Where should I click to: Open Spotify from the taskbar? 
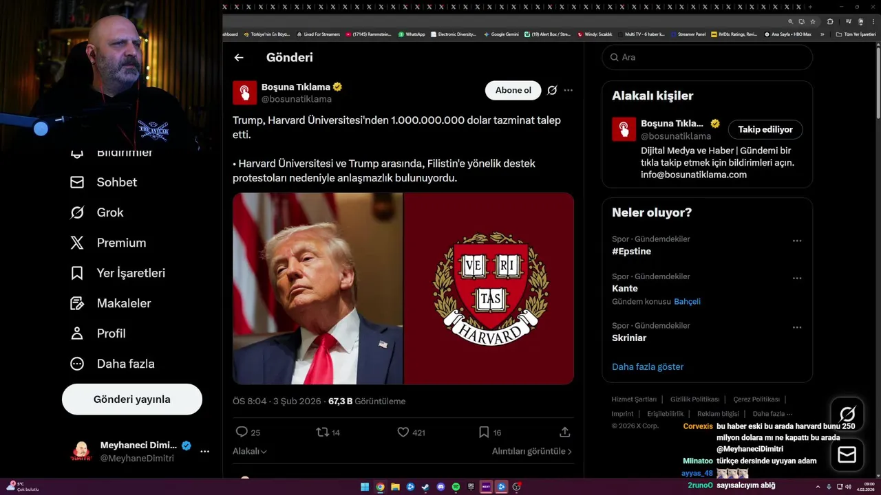point(456,487)
